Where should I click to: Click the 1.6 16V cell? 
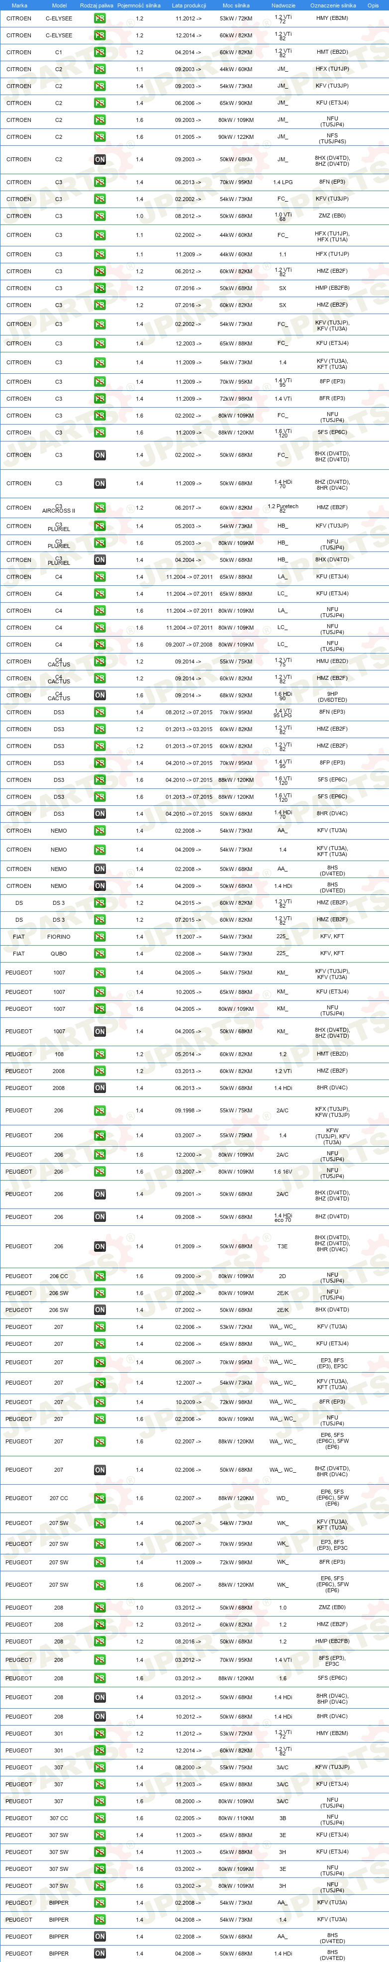click(283, 1172)
